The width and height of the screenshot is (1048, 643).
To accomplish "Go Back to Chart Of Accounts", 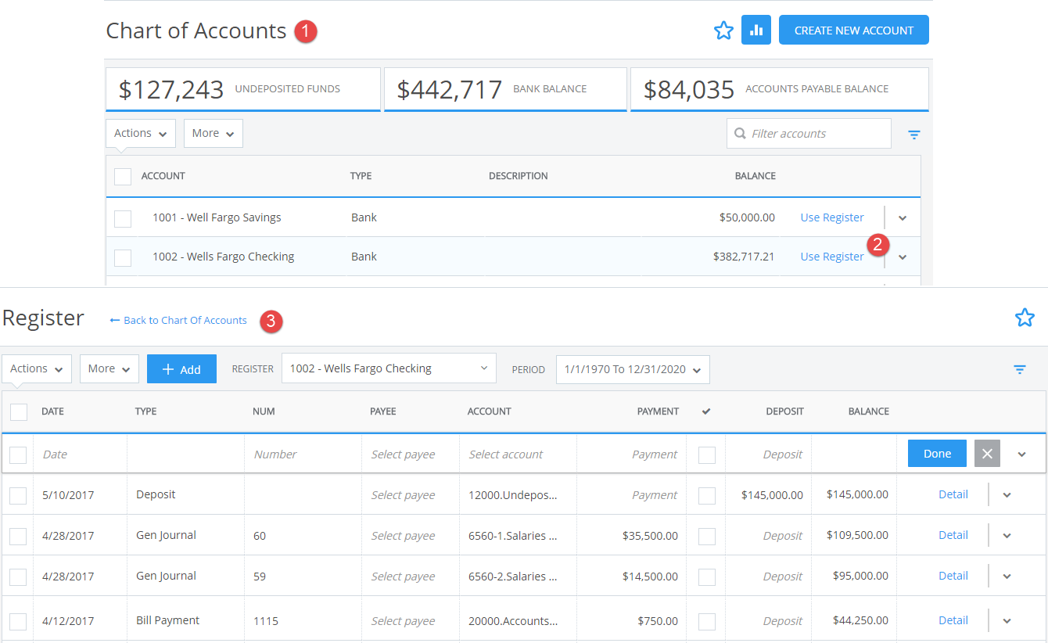I will click(178, 320).
